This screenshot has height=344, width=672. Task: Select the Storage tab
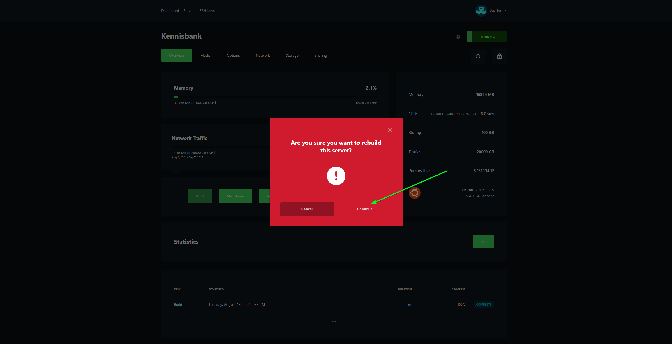pyautogui.click(x=292, y=55)
